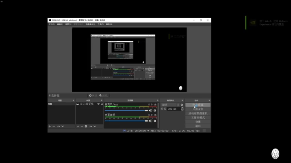Add a new scene with the plus icon
Image resolution: width=291 pixels, height=163 pixels.
pyautogui.click(x=50, y=126)
